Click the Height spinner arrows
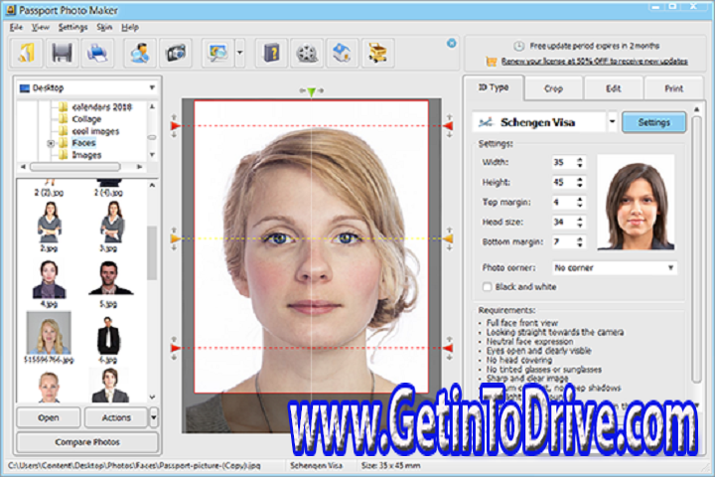The height and width of the screenshot is (477, 715). pos(580,183)
